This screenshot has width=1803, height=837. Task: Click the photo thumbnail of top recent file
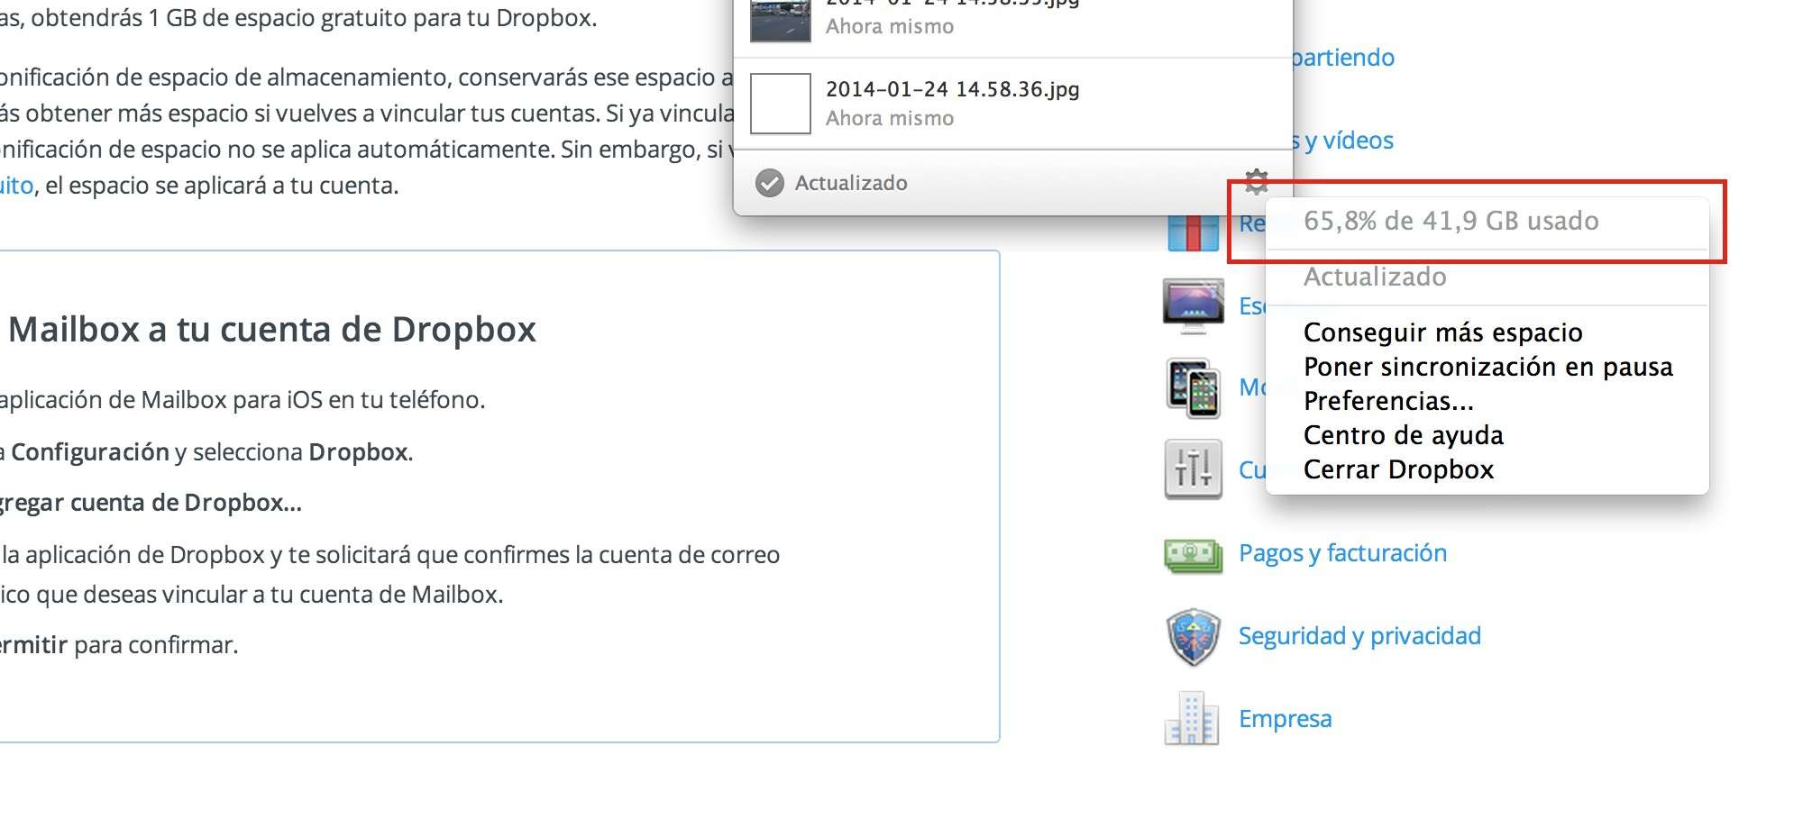(781, 20)
